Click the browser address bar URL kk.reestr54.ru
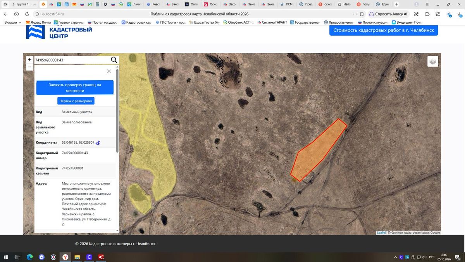The image size is (465, 262). click(52, 14)
